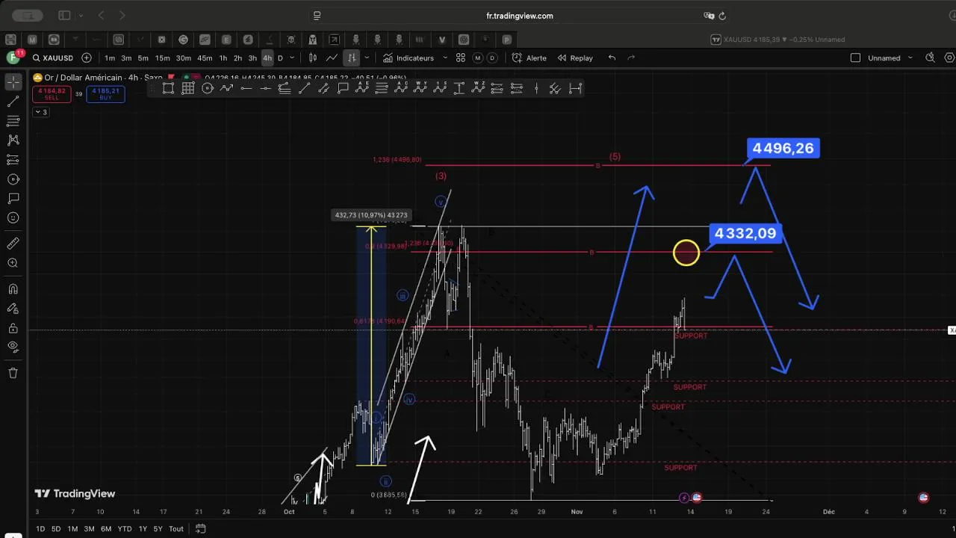Click the XAUUSD symbol search field

(x=52, y=58)
